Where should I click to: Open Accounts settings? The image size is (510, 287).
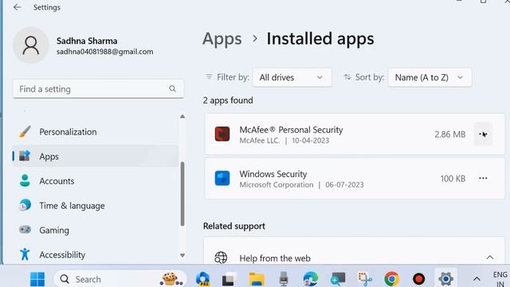96,181
